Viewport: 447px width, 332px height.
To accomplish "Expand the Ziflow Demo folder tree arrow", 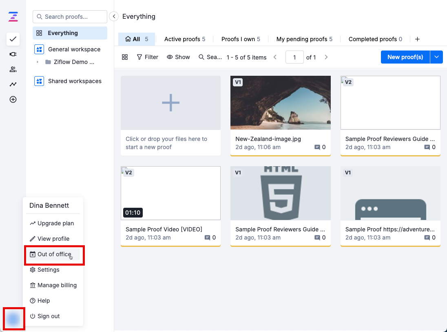I will pos(38,62).
